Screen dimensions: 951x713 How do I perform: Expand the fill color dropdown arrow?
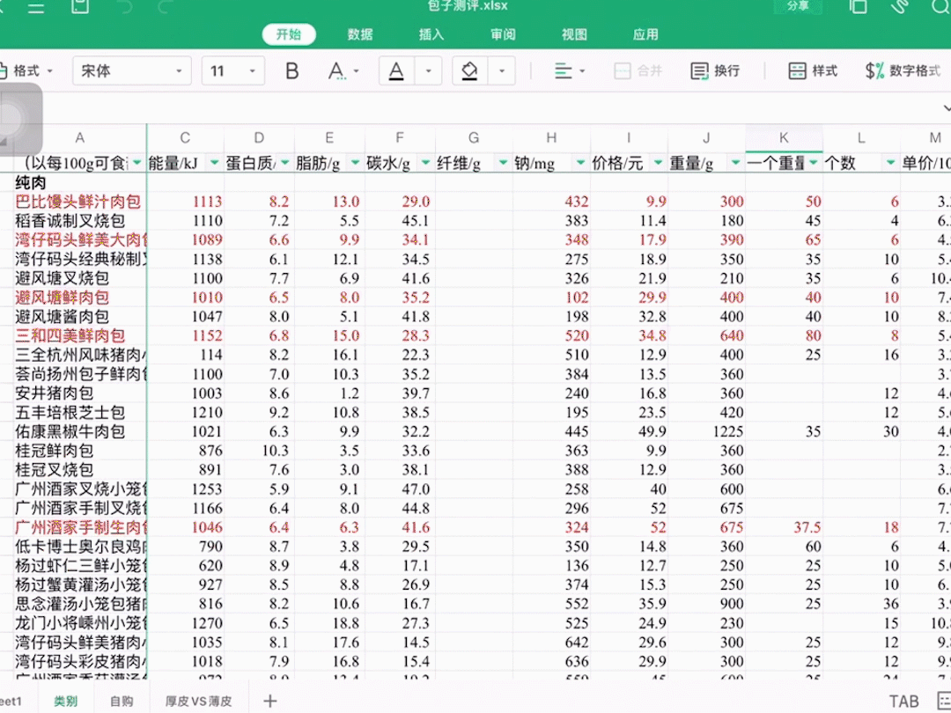coord(502,71)
